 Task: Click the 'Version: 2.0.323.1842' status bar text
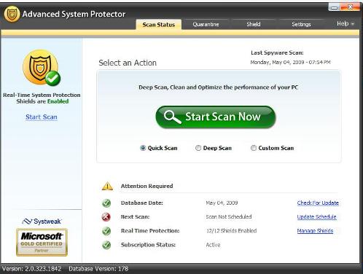[x=31, y=269]
